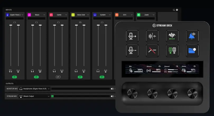
Task: Disable the green effects button on Voice Chat
Action: click(x=80, y=77)
